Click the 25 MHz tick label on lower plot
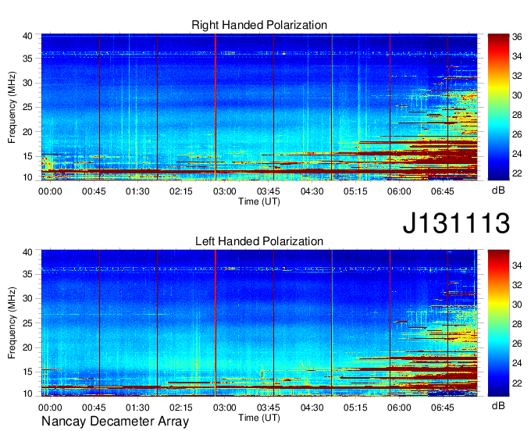 coord(28,323)
